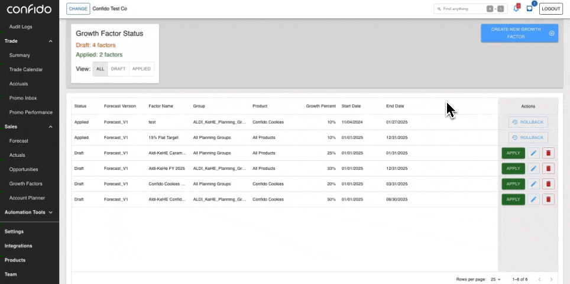570x284 pixels.
Task: Open Opportunities page
Action: coord(24,169)
